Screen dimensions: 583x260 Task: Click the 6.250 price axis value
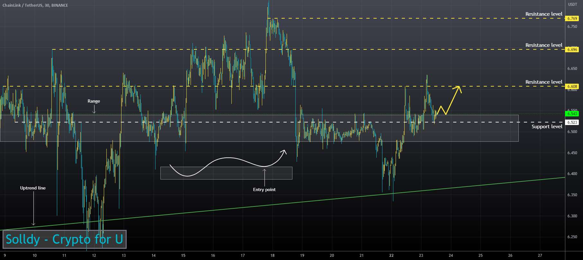[x=572, y=237]
